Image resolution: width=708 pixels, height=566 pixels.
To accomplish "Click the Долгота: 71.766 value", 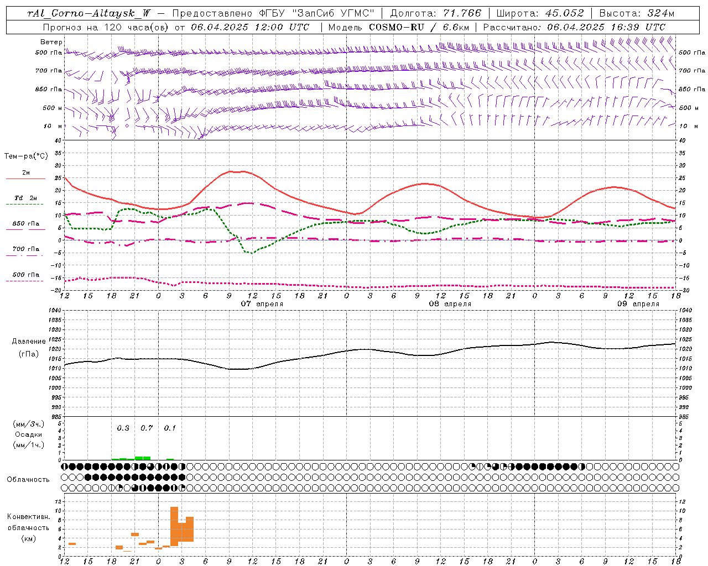I will point(436,13).
